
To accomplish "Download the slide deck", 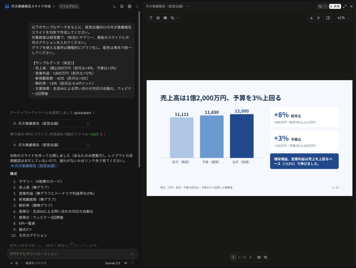I will pos(311,18).
